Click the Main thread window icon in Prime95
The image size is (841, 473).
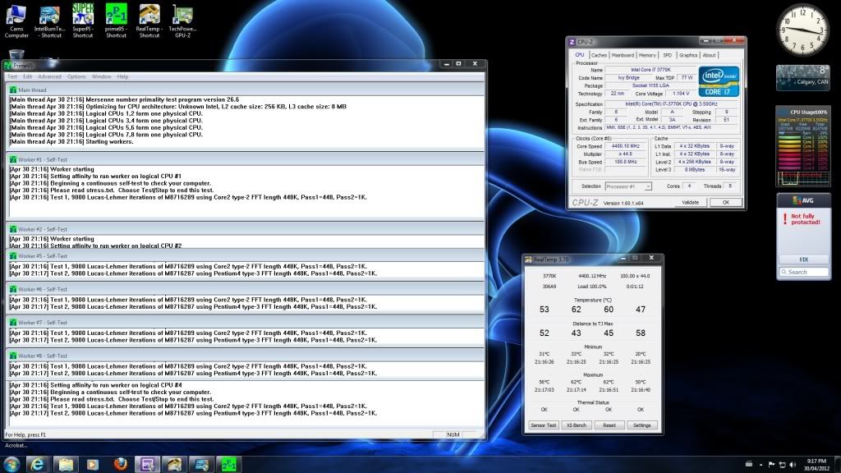coord(13,90)
